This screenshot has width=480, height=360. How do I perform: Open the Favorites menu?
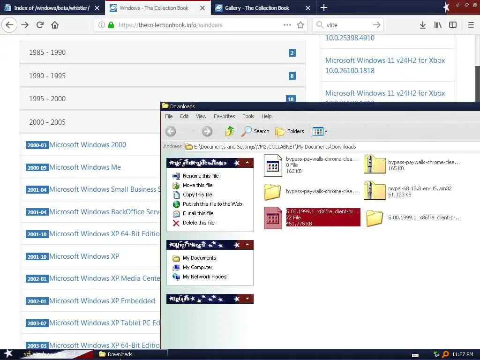225,116
